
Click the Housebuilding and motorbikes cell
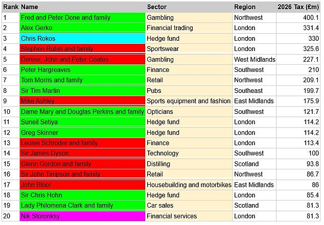click(x=188, y=185)
